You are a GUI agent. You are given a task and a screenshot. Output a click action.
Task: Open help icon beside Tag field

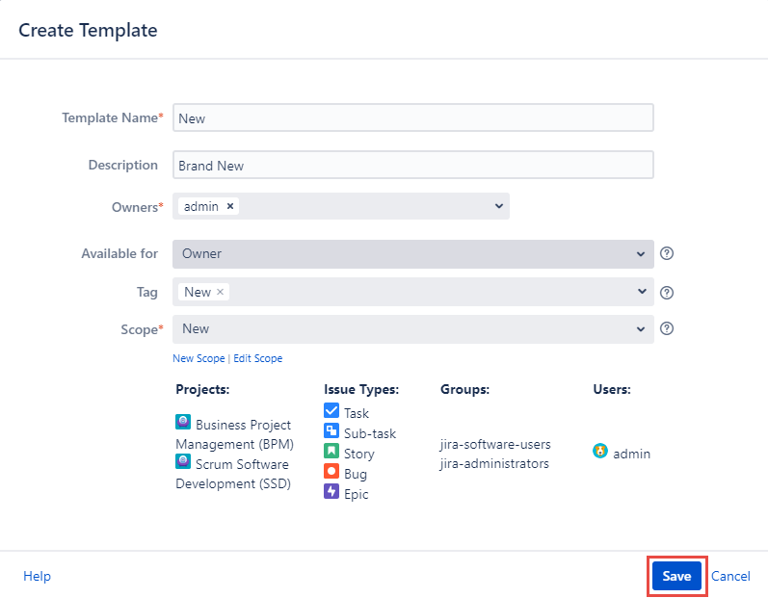(x=666, y=293)
